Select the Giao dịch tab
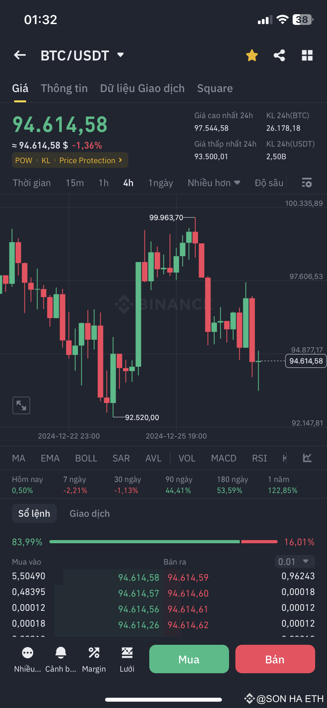 (x=89, y=513)
